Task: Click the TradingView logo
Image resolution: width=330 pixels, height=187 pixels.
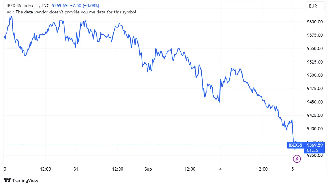Action: point(21,181)
